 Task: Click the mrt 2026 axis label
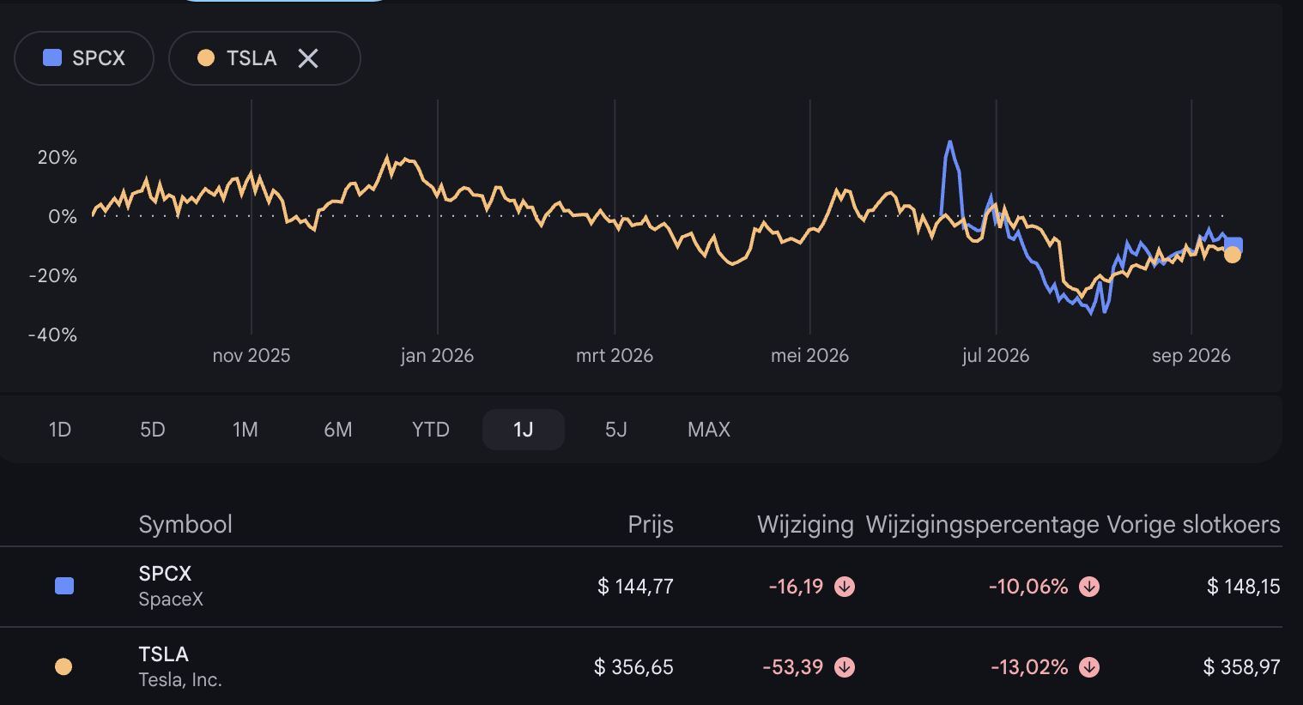pyautogui.click(x=615, y=356)
